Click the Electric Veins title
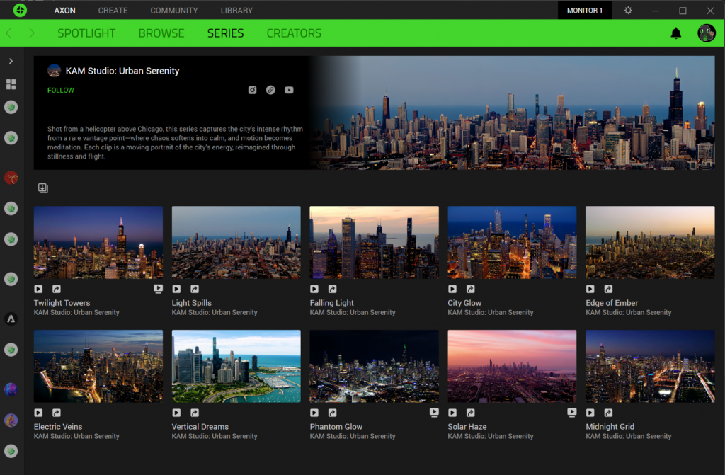725x475 pixels. (x=58, y=426)
